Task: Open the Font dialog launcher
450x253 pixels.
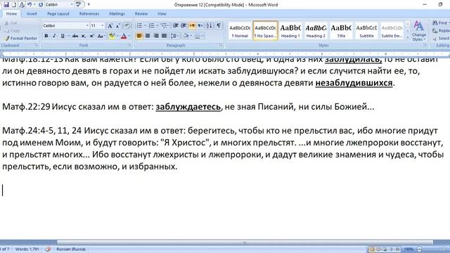Action: (x=129, y=45)
